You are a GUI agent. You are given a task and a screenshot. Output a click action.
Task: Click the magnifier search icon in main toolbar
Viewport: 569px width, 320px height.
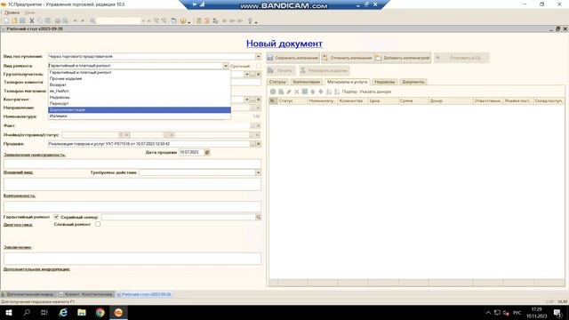pyautogui.click(x=92, y=21)
